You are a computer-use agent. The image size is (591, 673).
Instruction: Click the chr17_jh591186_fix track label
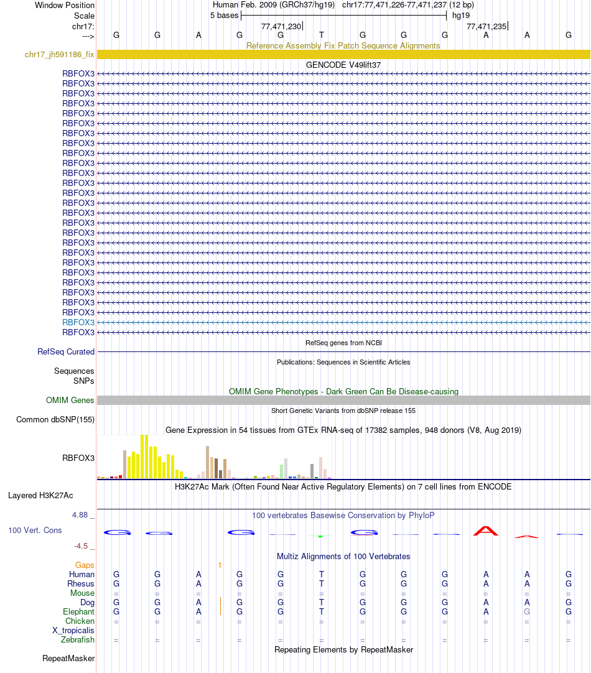[59, 55]
